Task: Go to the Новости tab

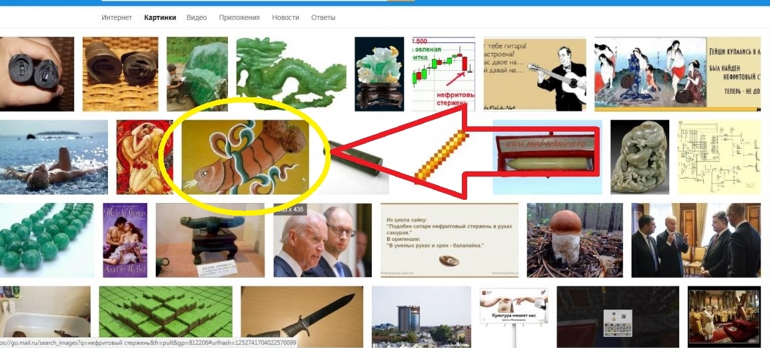Action: tap(286, 18)
